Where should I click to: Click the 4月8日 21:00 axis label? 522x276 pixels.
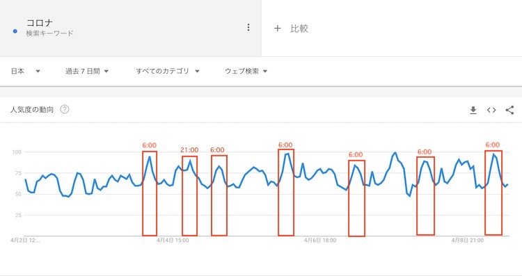468,240
